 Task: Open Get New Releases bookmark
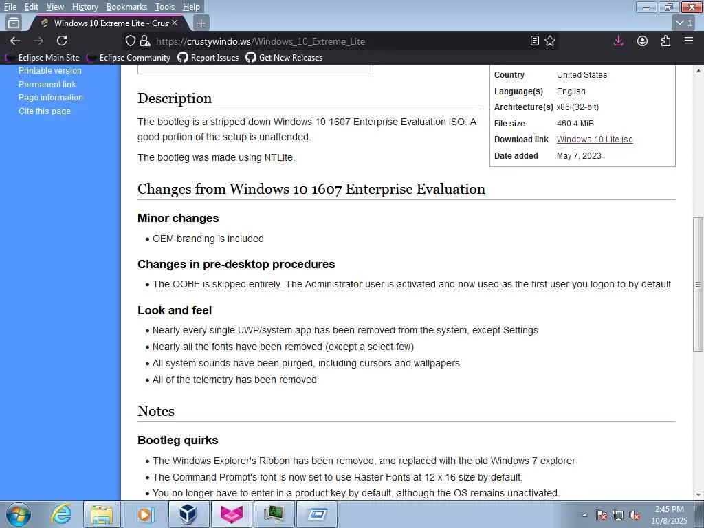point(284,58)
